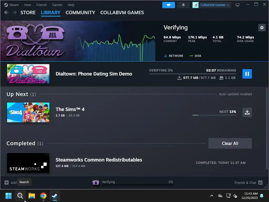This screenshot has width=269, height=202.
Task: Click the Steam taskbar icon
Action: point(55,196)
